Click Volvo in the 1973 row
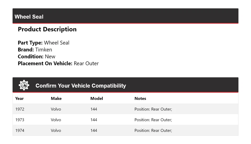This screenshot has width=251, height=144. coord(56,120)
